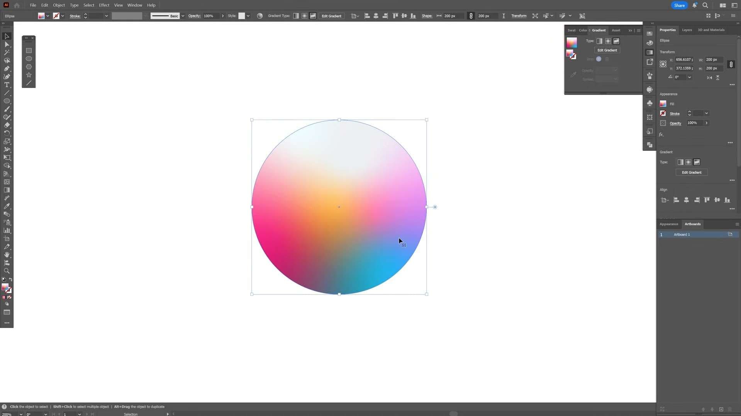The width and height of the screenshot is (741, 416).
Task: Select the Selection tool arrow
Action: (7, 36)
